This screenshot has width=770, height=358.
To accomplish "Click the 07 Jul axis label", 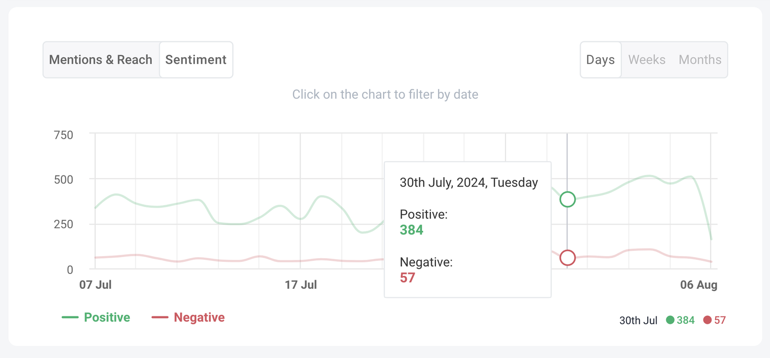I will click(95, 285).
